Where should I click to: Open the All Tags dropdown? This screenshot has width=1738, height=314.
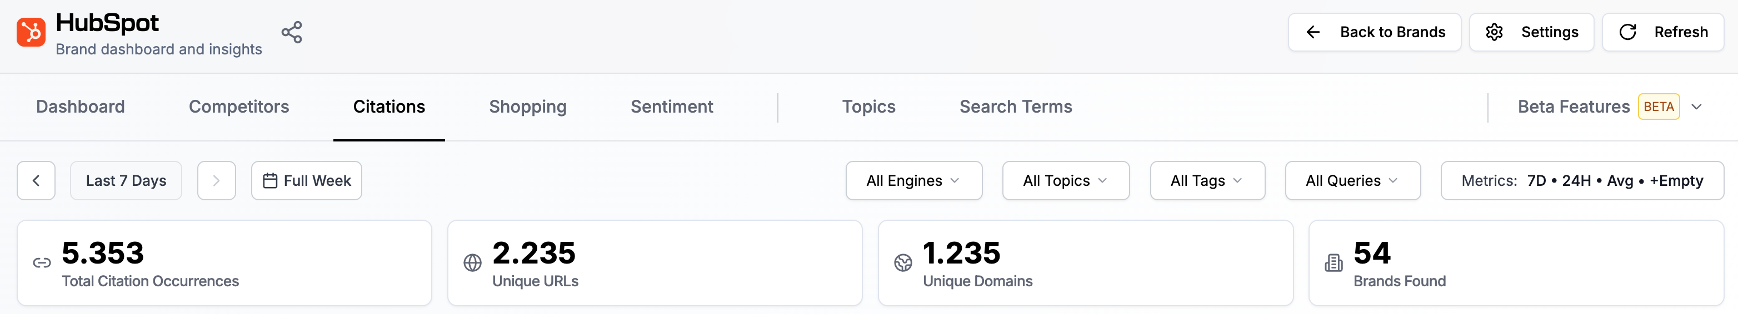1207,181
